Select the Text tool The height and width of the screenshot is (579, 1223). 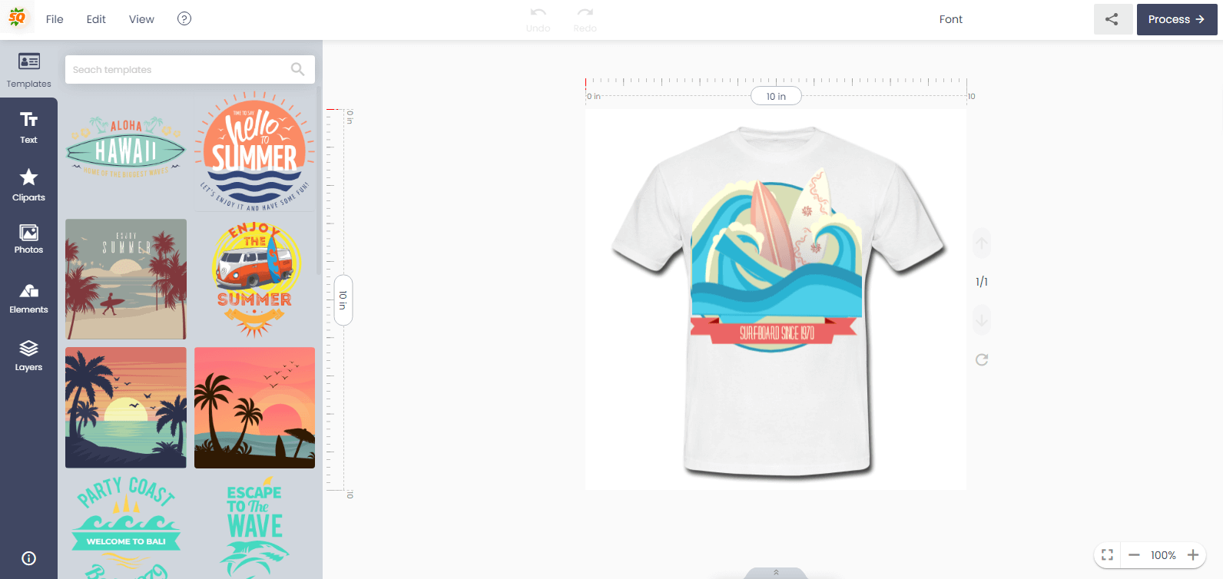coord(28,127)
